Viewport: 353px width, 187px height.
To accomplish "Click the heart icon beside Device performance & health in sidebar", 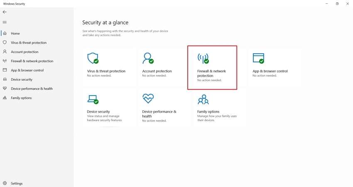I will [5, 89].
